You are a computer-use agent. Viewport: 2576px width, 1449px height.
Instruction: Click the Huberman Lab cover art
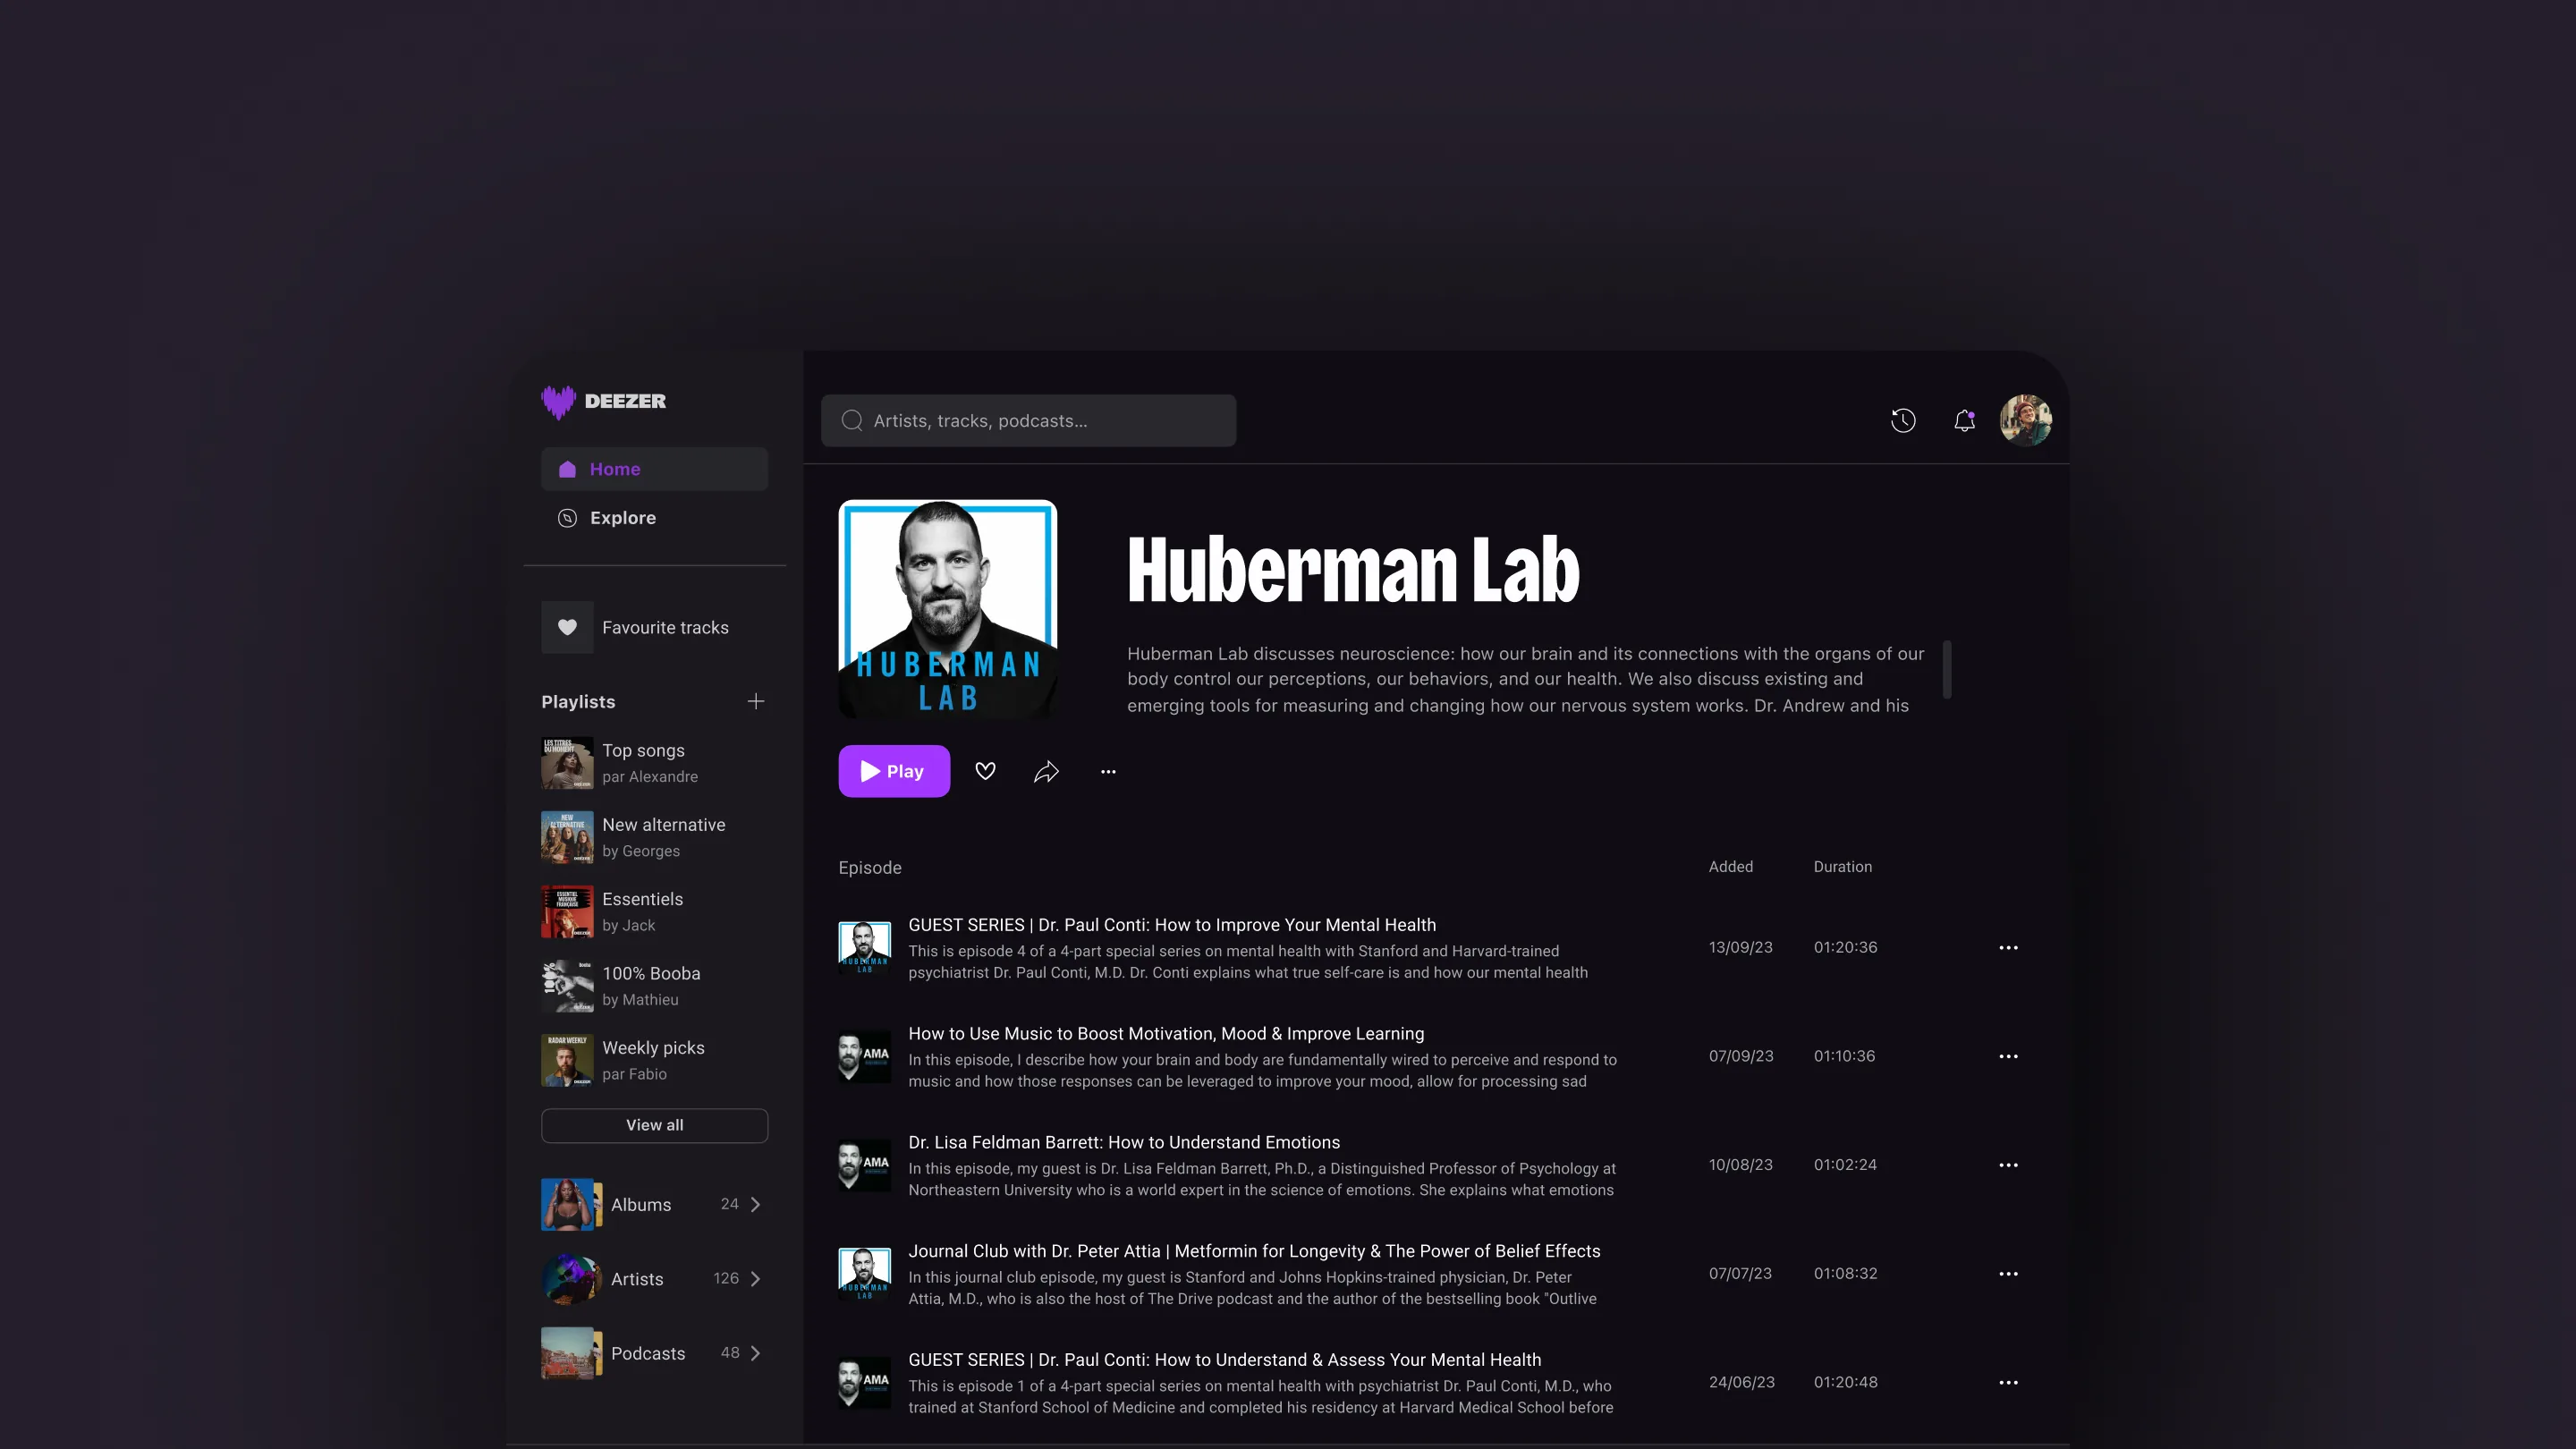click(x=947, y=609)
